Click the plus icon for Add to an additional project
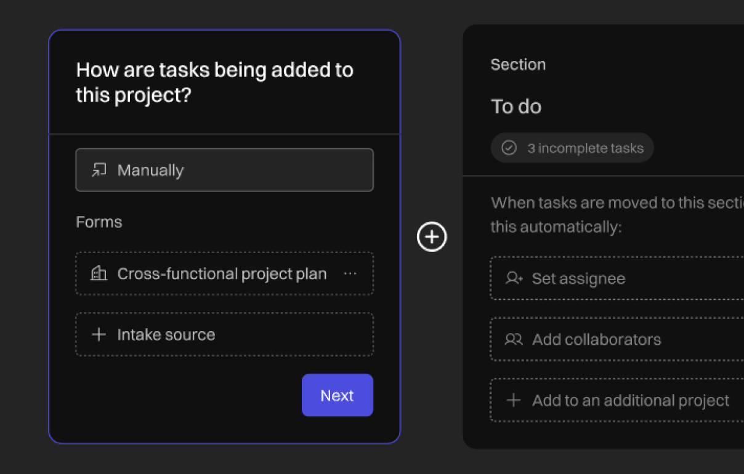The width and height of the screenshot is (744, 474). 513,401
